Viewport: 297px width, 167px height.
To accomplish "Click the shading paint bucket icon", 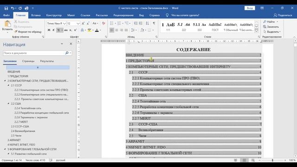I will click(x=142, y=30).
